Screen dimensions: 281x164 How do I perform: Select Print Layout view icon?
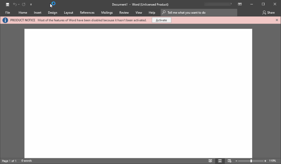coord(220,161)
